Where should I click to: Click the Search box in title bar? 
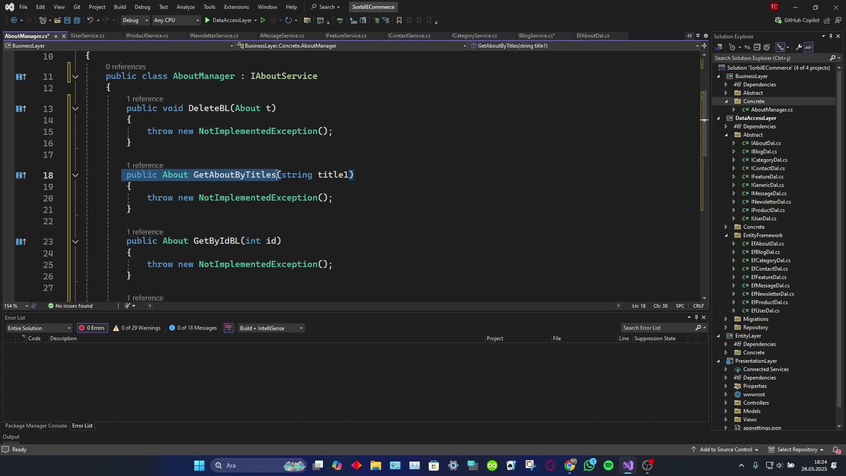tap(326, 7)
